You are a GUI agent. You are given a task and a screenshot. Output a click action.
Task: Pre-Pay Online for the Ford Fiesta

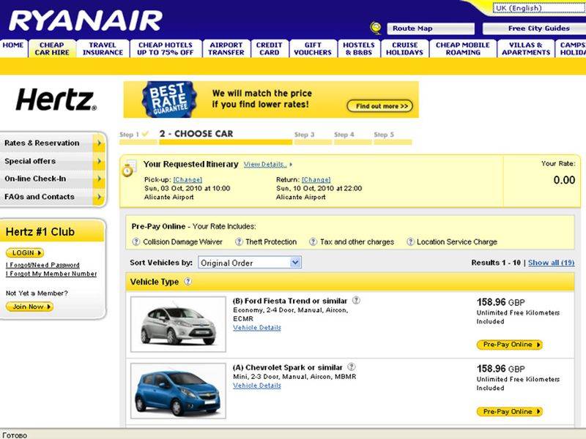(509, 345)
